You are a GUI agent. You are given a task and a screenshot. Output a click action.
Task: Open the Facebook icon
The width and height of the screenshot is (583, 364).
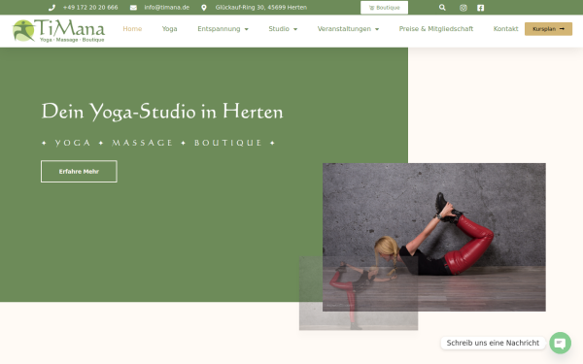480,8
